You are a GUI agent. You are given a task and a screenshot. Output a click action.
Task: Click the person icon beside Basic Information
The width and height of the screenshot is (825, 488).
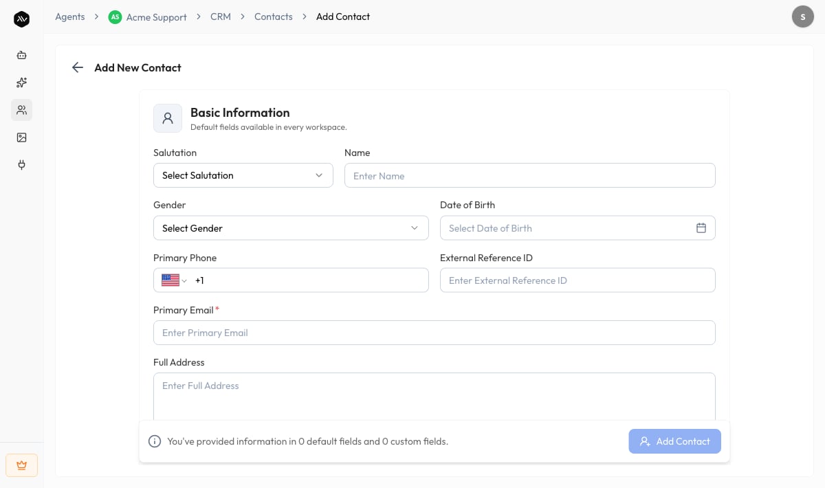coord(168,118)
